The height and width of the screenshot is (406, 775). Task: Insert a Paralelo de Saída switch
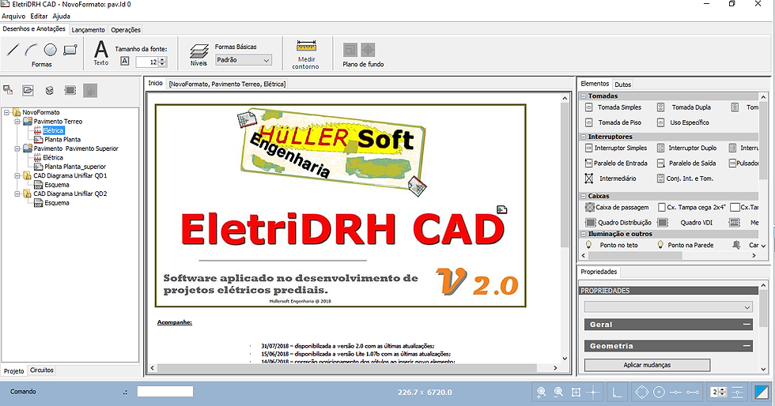[x=686, y=163]
